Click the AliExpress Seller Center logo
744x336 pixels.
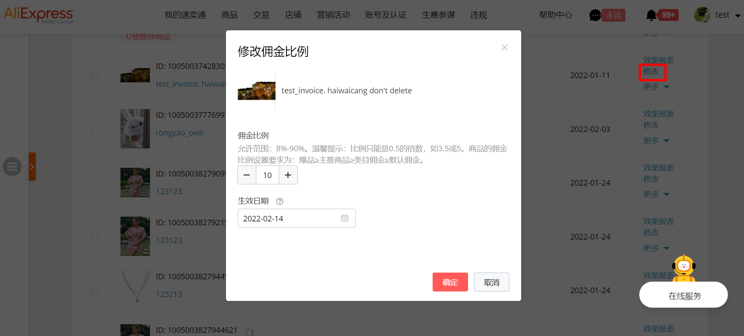pyautogui.click(x=39, y=15)
